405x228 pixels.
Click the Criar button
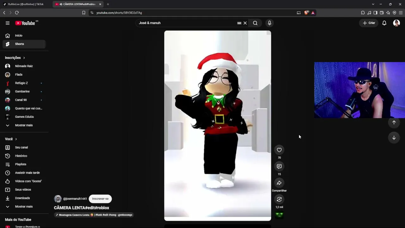coord(369,23)
